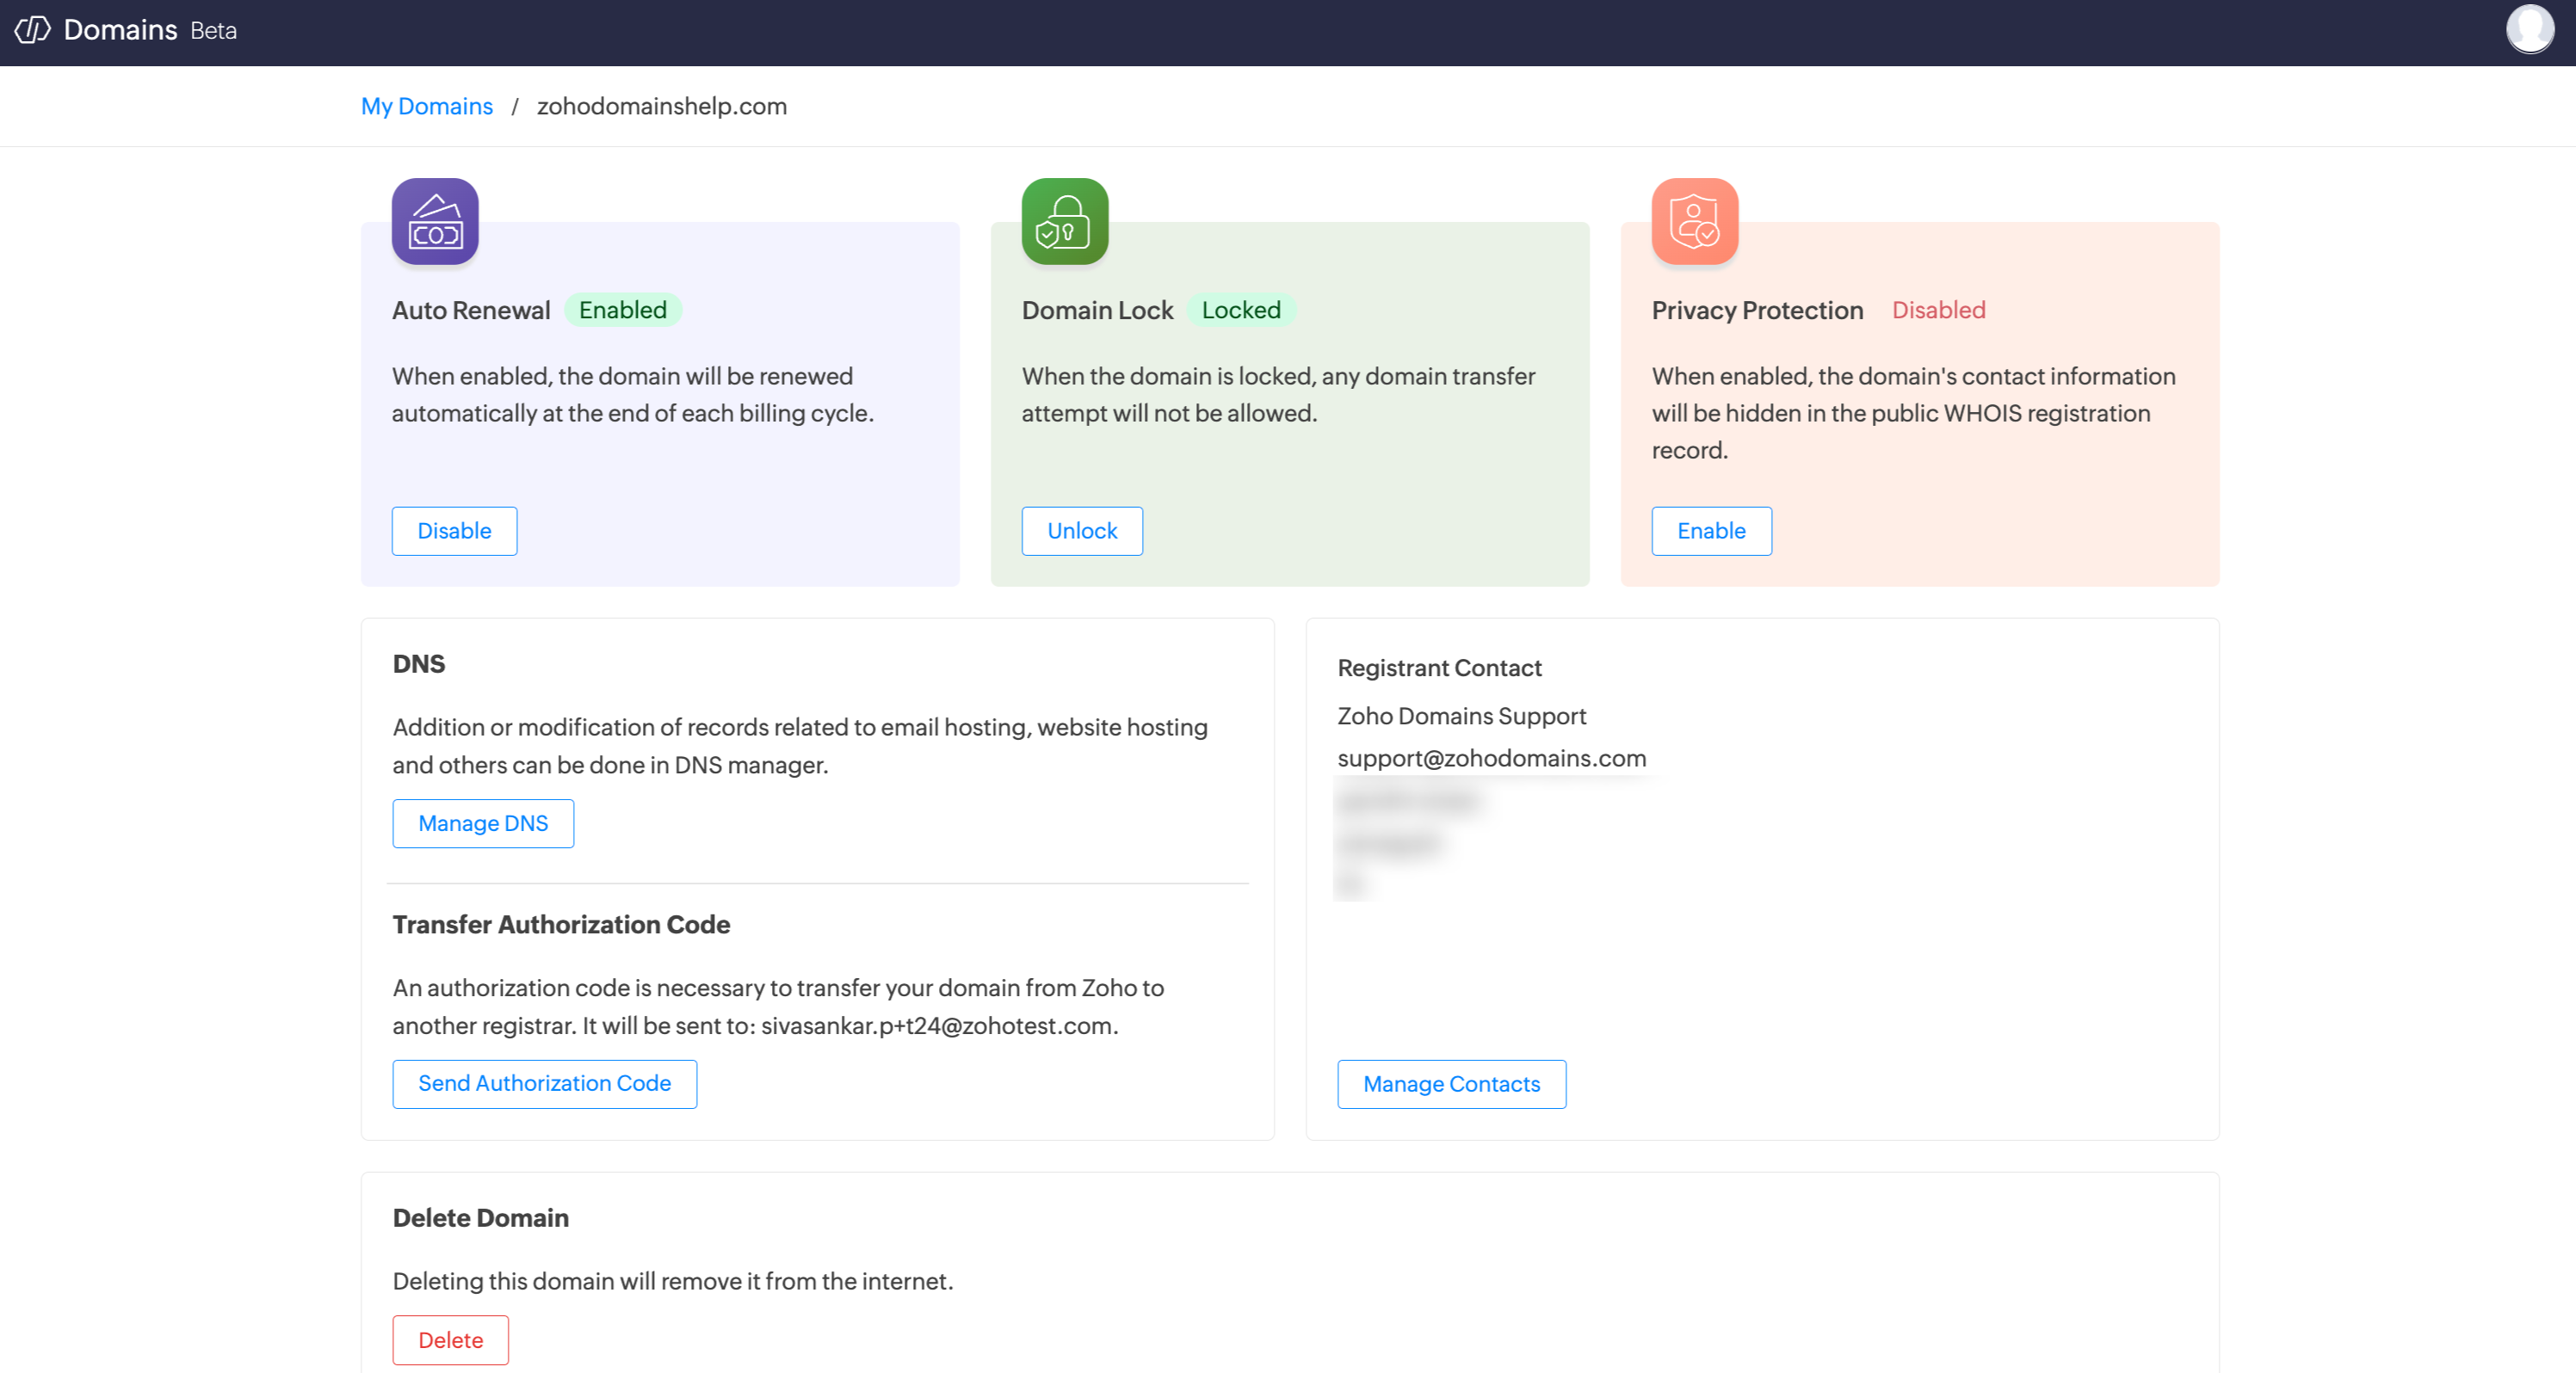
Task: Click the Registrant Contact heading
Action: pyautogui.click(x=1440, y=668)
